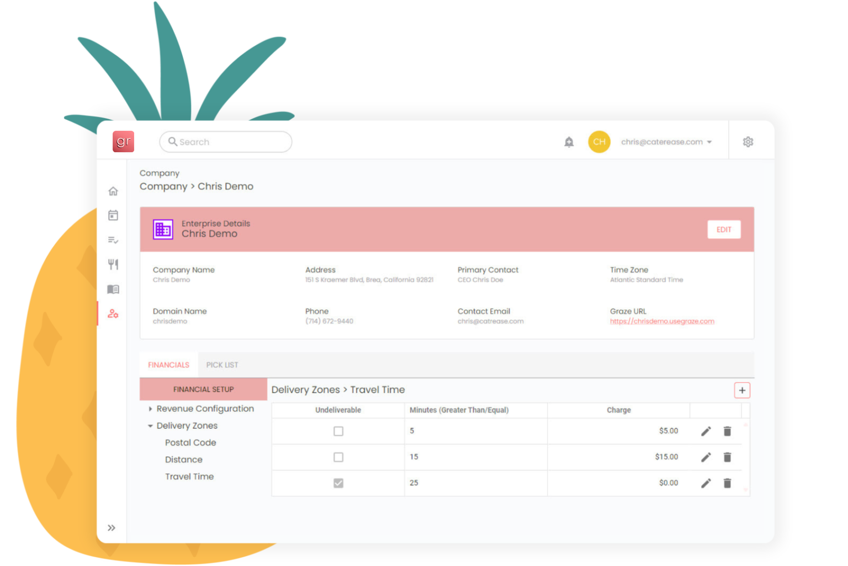
Task: Switch to the Pick List tab
Action: click(x=222, y=365)
